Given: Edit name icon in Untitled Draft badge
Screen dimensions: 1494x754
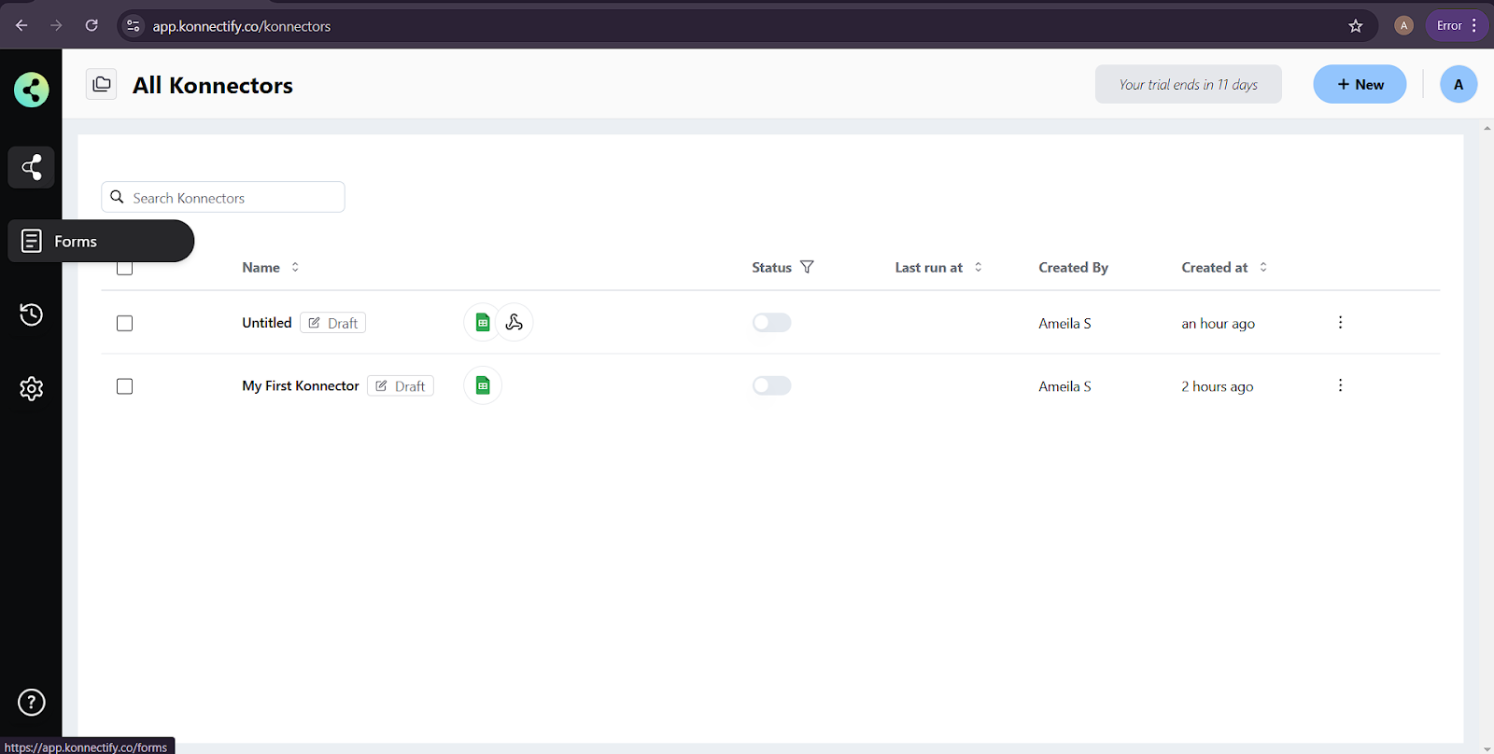Looking at the screenshot, I should (x=315, y=323).
